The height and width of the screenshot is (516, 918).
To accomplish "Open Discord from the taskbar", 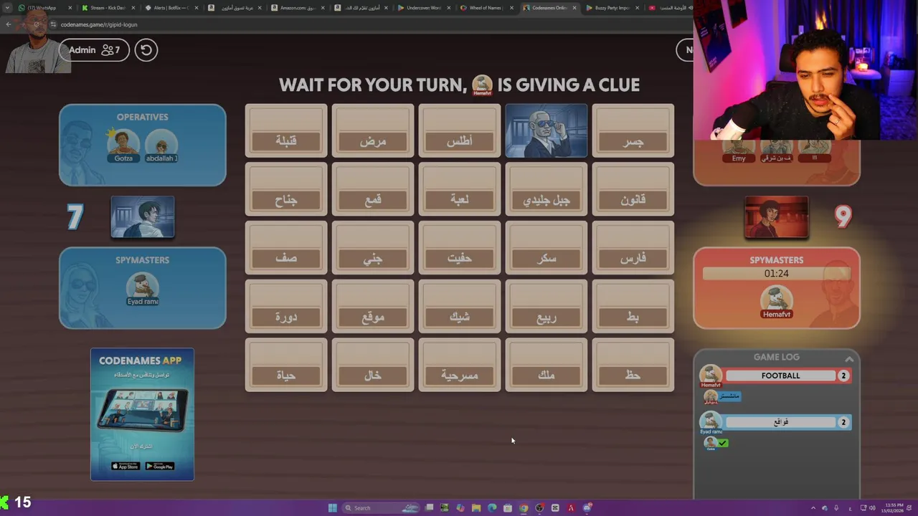I will pos(587,508).
